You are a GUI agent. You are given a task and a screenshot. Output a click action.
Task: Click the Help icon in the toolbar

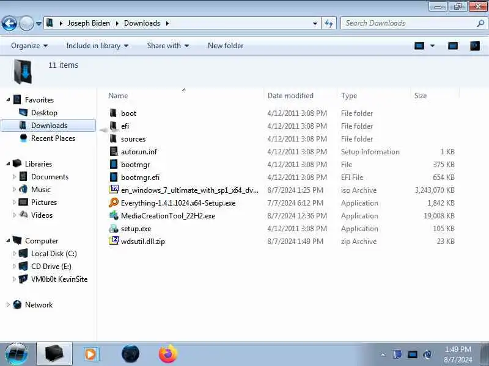coord(475,46)
